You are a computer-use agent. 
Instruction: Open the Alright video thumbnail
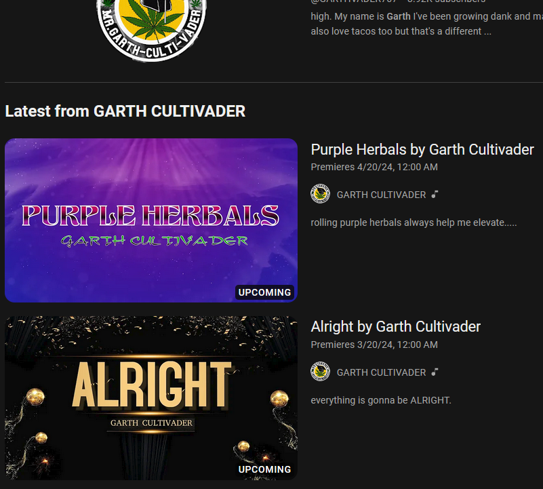(151, 398)
